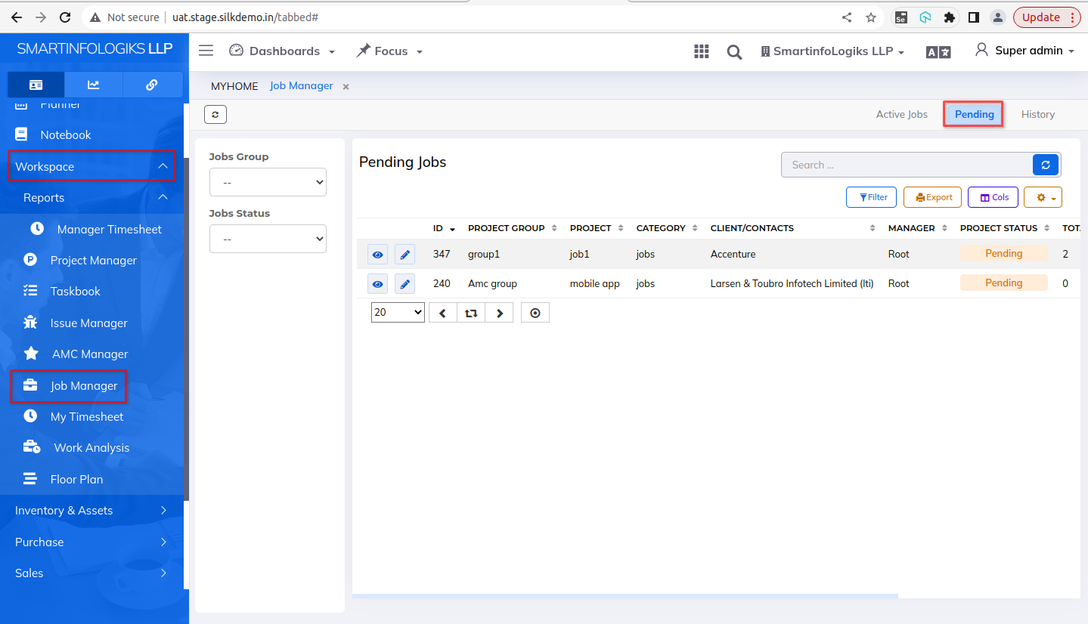Open Work Analysis in sidebar

point(91,448)
